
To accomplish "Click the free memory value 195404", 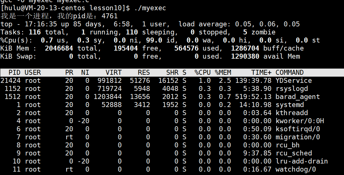I will coord(126,48).
